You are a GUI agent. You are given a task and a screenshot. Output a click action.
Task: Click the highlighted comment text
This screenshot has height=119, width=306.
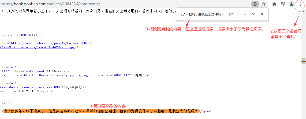[x=101, y=111]
